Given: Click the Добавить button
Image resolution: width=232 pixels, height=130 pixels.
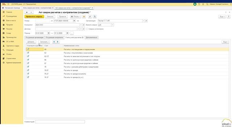Looking at the screenshot, I should tap(31, 42).
